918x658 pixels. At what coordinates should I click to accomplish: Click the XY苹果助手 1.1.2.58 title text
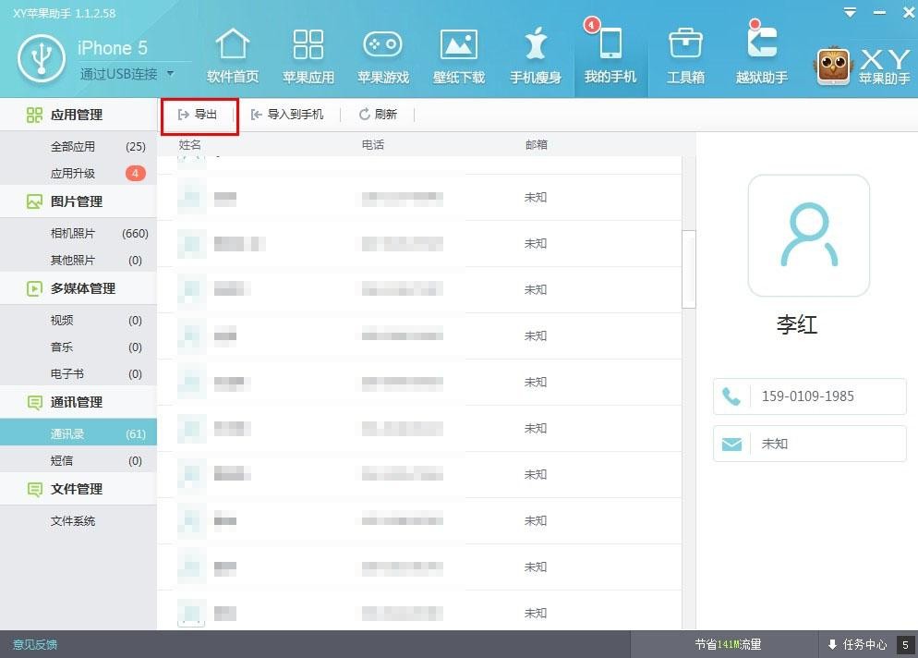point(65,13)
